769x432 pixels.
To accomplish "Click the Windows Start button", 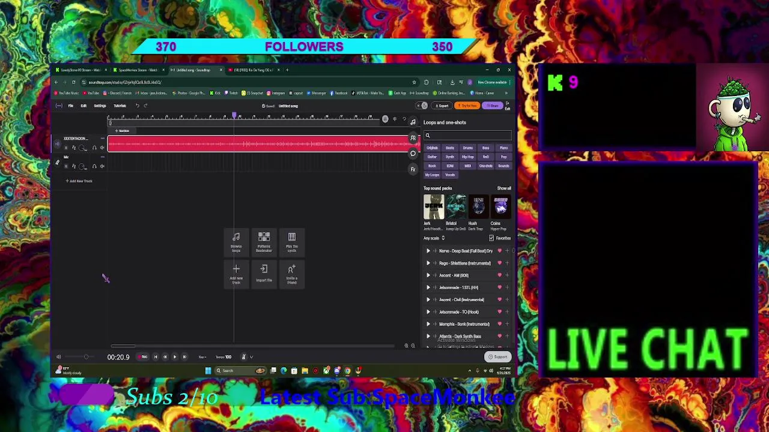I will pyautogui.click(x=208, y=371).
